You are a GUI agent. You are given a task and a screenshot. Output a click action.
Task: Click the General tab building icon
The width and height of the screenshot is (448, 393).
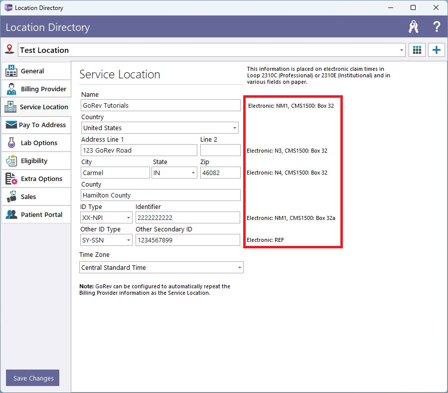(11, 71)
